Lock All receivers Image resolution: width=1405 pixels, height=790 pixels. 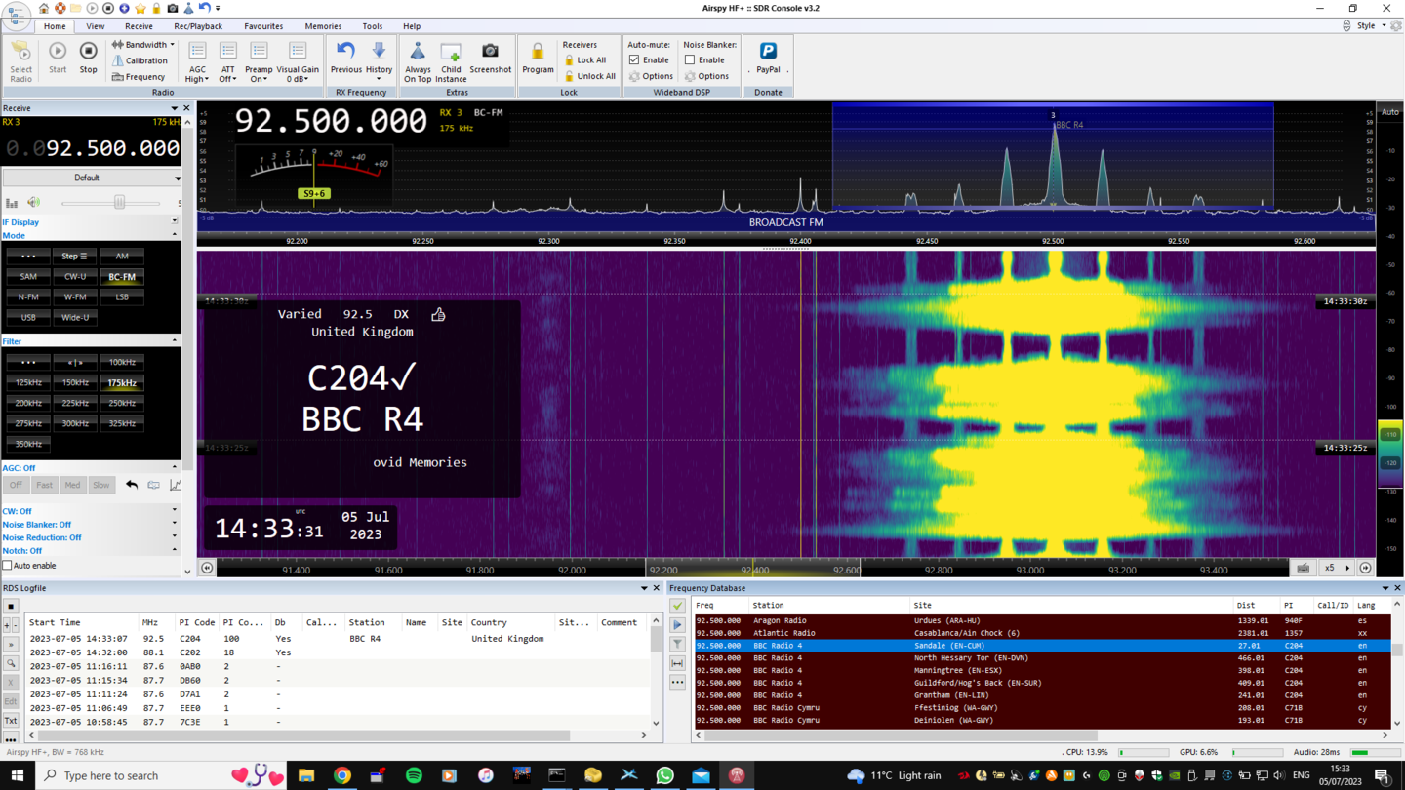[584, 60]
